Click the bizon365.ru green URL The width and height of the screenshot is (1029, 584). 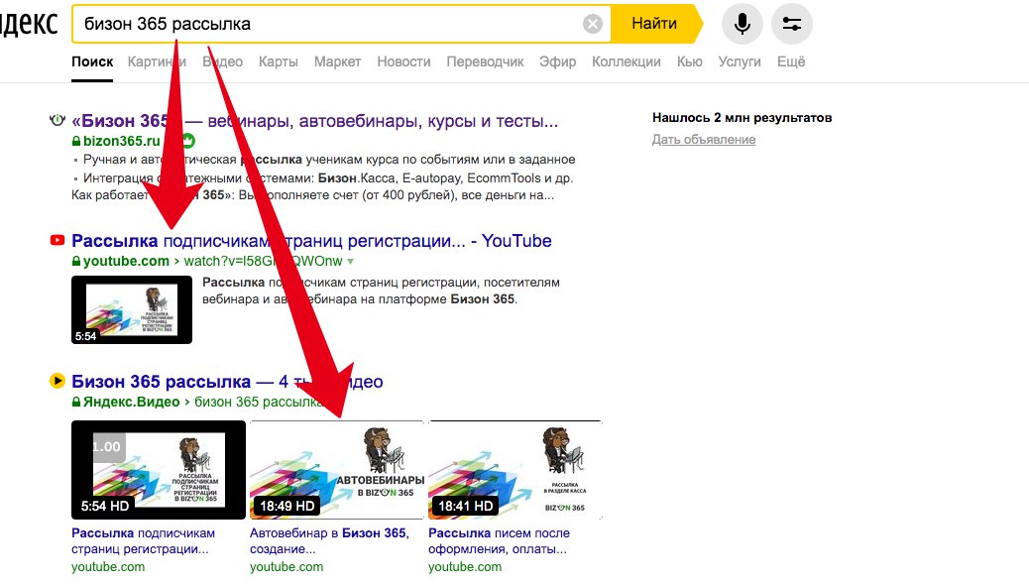pyautogui.click(x=121, y=141)
